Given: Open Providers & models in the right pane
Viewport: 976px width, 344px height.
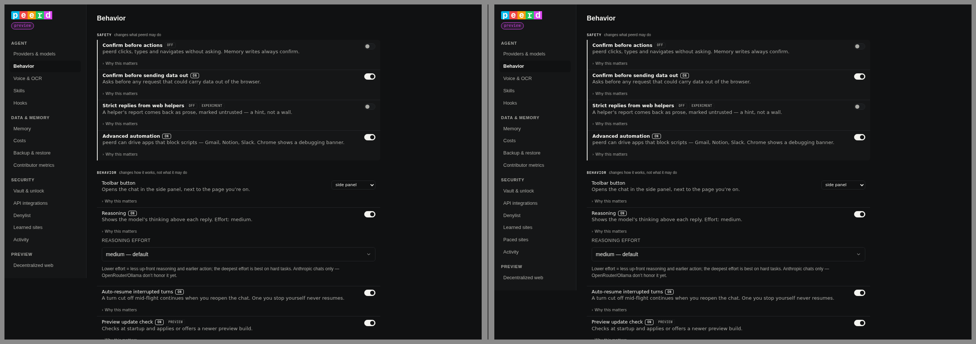Looking at the screenshot, I should pyautogui.click(x=535, y=54).
